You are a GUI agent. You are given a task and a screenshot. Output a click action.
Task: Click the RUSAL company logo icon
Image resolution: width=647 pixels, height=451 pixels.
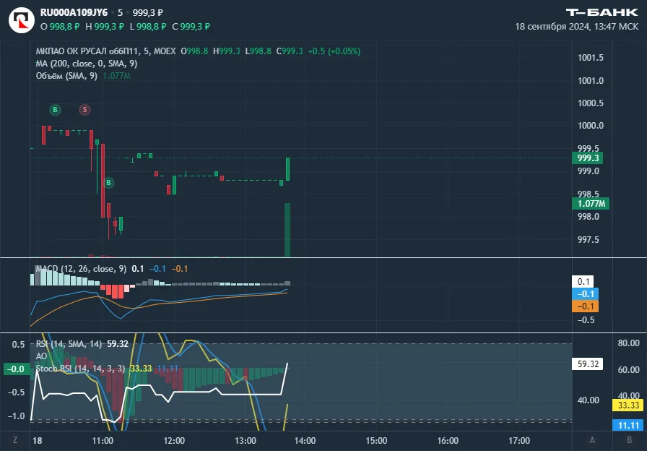point(22,20)
